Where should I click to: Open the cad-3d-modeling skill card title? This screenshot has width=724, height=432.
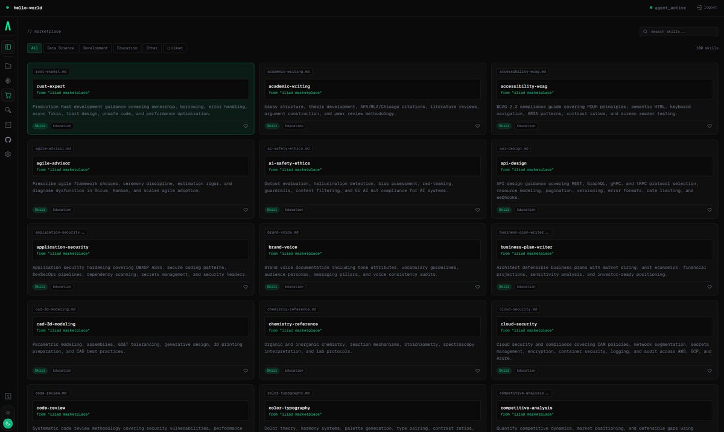coord(56,324)
